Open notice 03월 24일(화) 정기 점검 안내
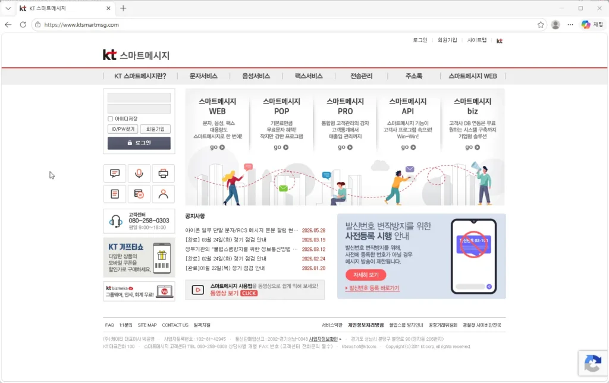609x383 pixels. tap(225, 240)
